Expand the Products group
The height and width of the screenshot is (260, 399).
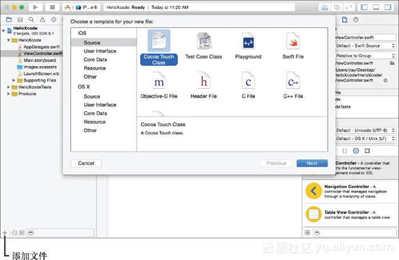click(x=9, y=94)
